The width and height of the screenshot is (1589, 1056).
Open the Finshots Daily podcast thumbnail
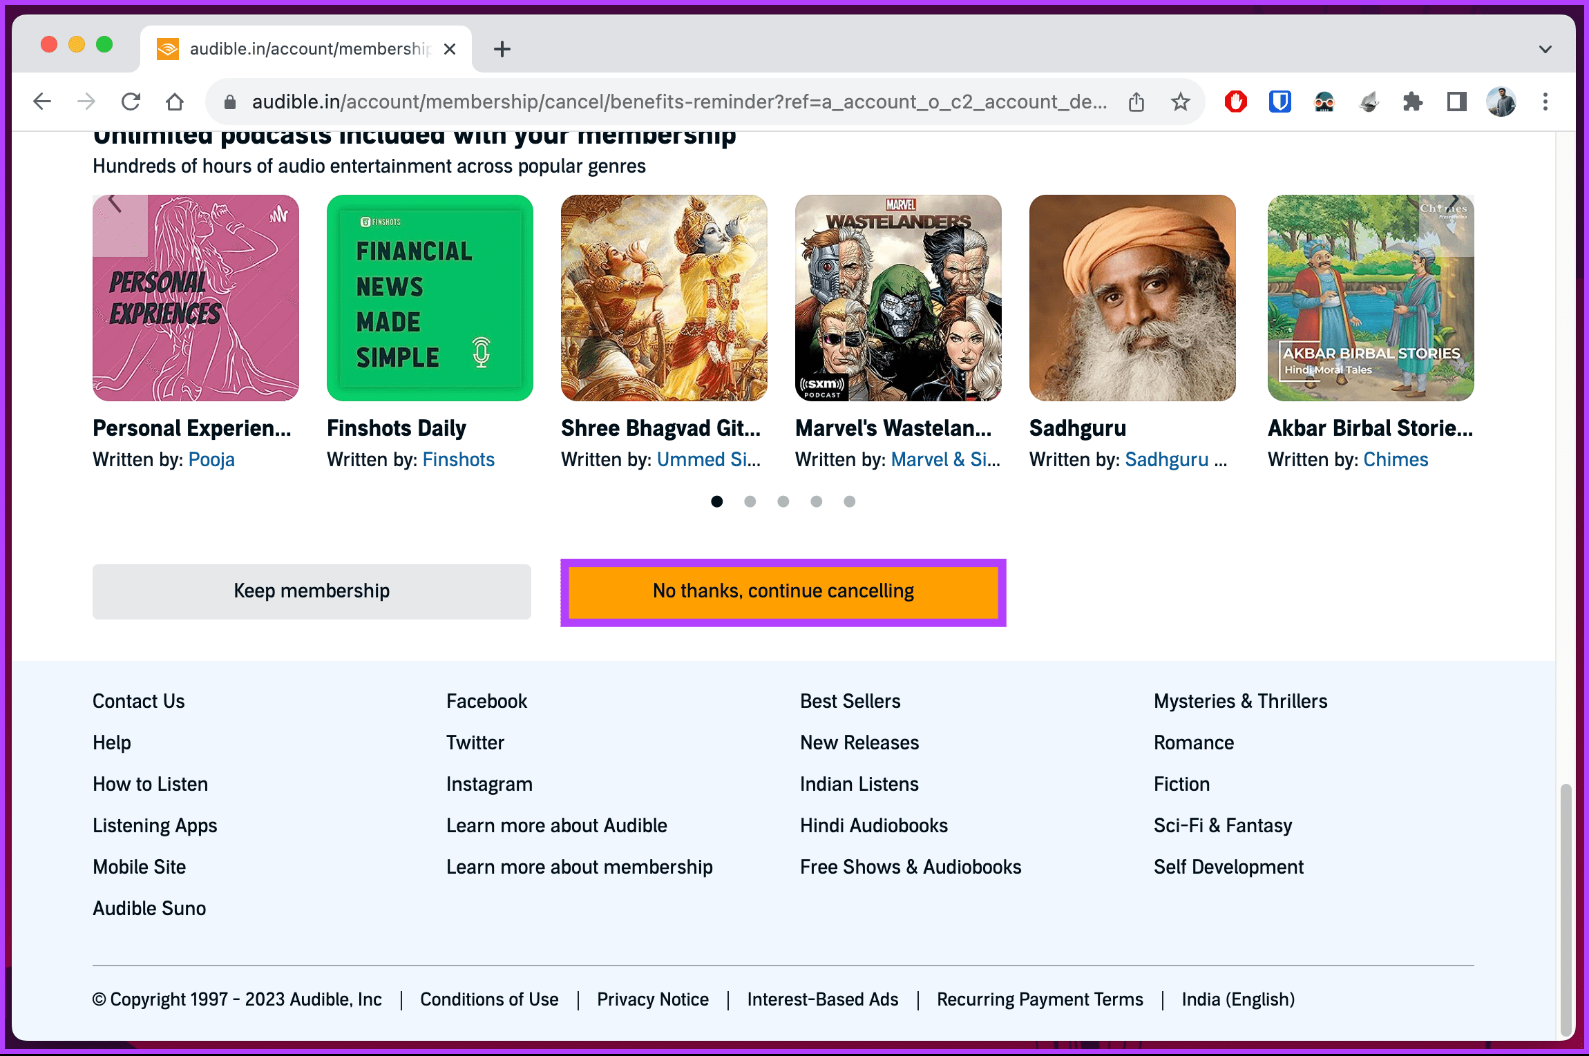click(x=430, y=298)
